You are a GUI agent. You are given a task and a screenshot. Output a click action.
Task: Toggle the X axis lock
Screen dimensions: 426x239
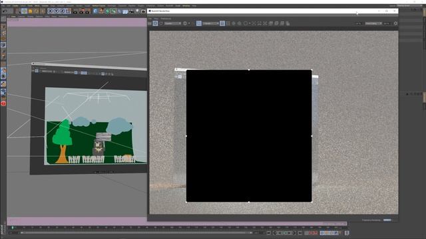tap(50, 11)
